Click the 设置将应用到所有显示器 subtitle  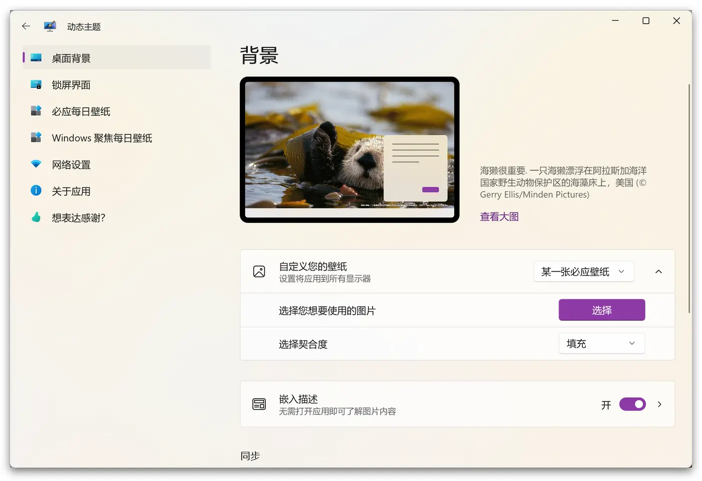pyautogui.click(x=325, y=279)
